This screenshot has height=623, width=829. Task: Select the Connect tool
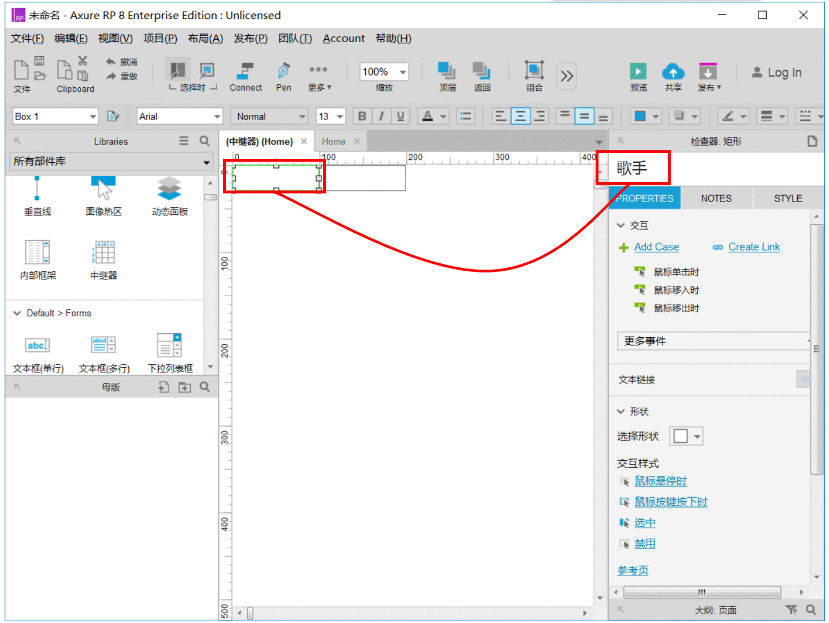click(246, 72)
